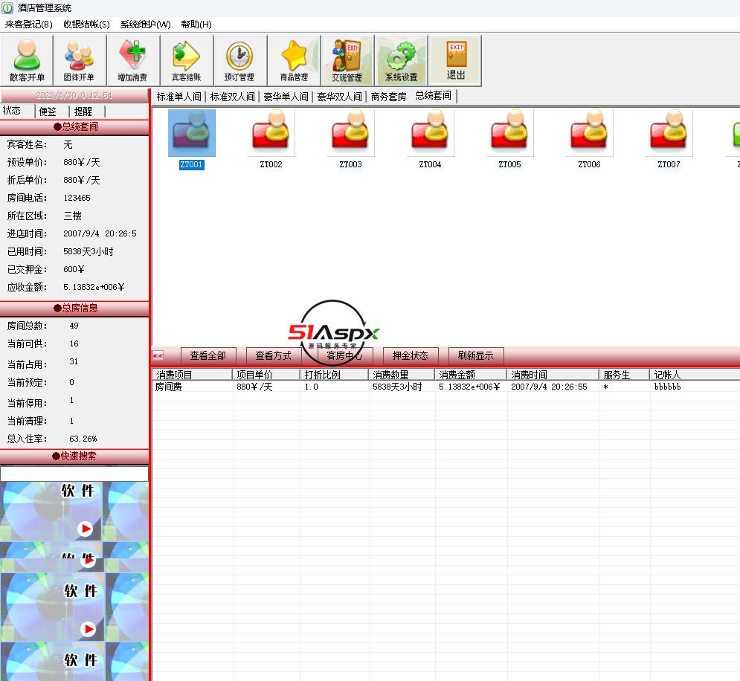Click 查看全部 button
740x681 pixels.
click(208, 355)
